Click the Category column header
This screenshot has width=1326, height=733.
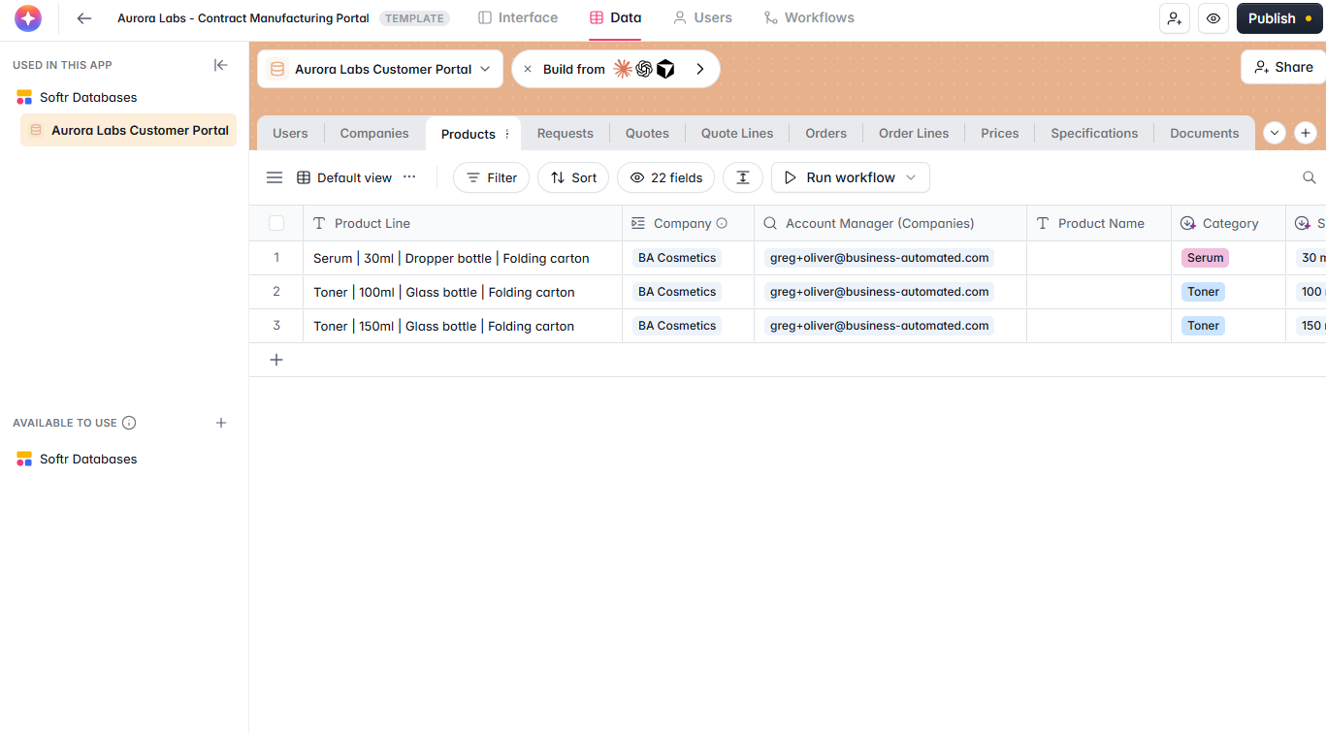(1228, 223)
